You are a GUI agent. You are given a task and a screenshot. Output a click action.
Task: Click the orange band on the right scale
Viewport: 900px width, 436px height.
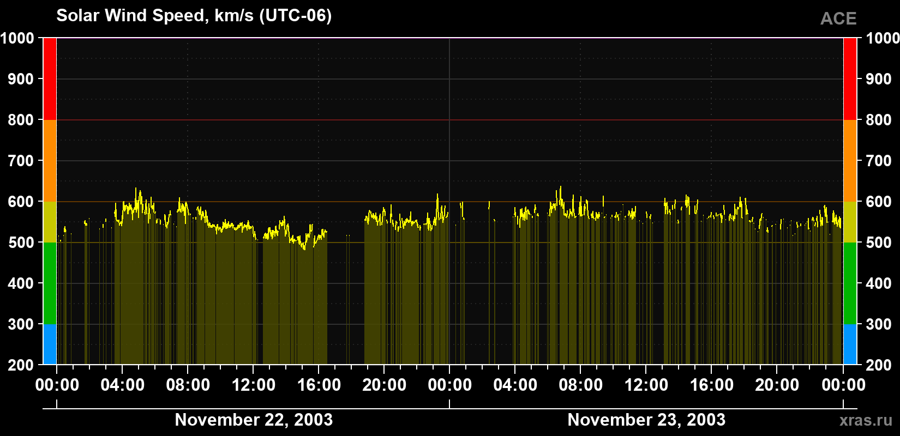click(850, 161)
